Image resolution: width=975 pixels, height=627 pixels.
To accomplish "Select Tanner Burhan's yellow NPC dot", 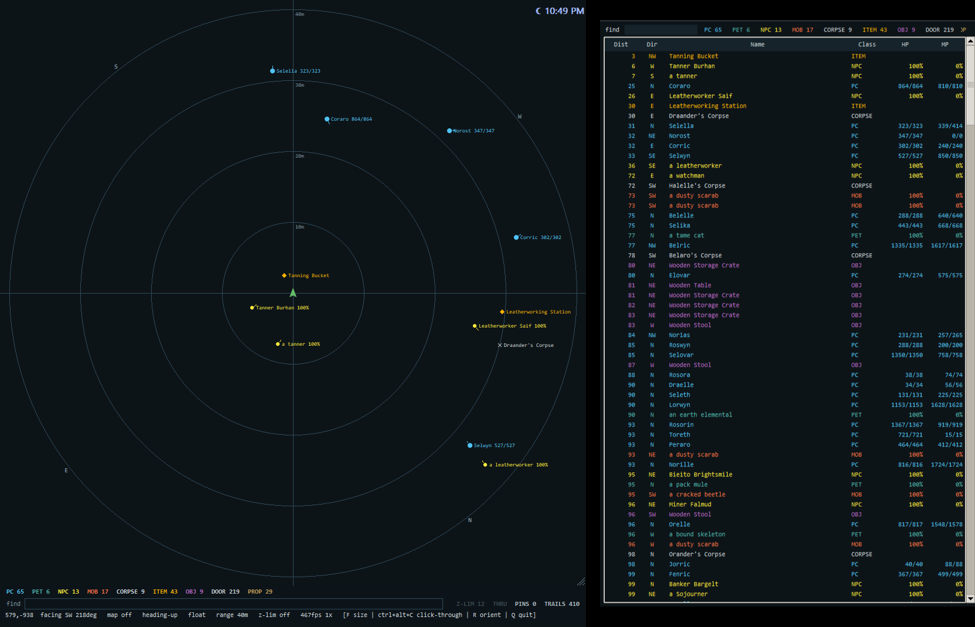I will coord(252,308).
